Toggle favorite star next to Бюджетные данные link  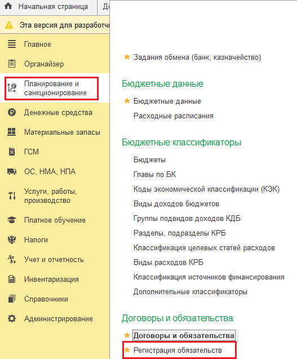coord(127,101)
